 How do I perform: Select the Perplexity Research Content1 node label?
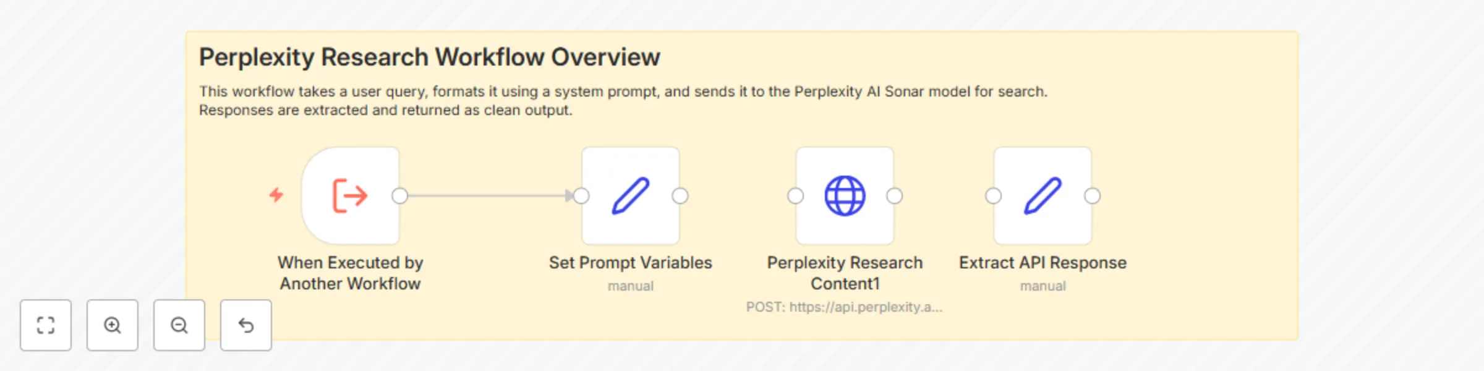coord(845,273)
